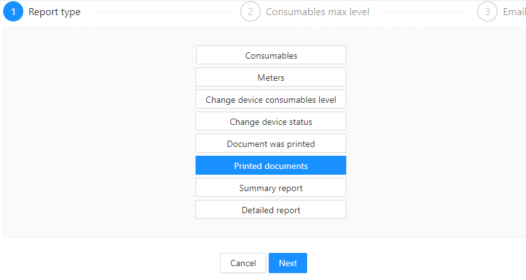526x280 pixels.
Task: Click the step 2 circle icon
Action: (250, 12)
